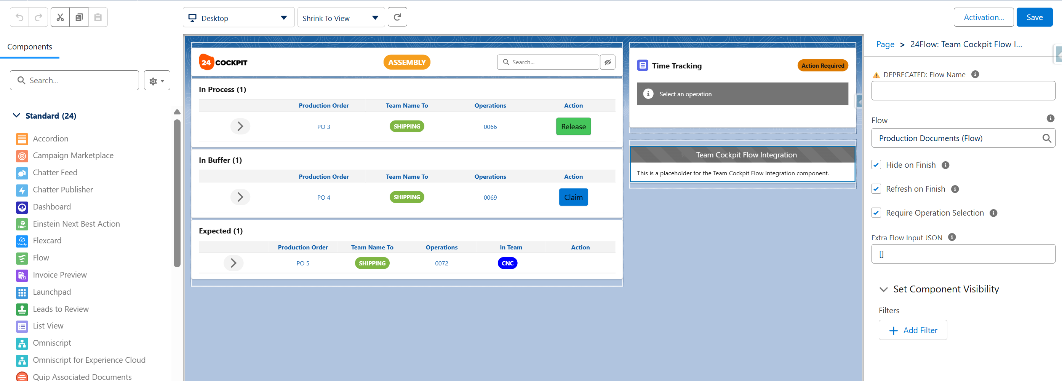
Task: Click the PO 3 production order link
Action: coord(324,127)
